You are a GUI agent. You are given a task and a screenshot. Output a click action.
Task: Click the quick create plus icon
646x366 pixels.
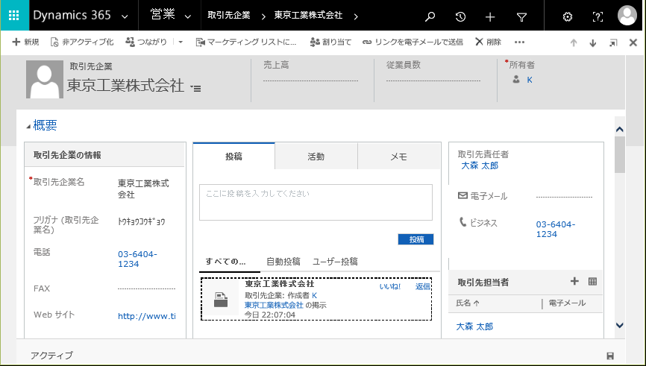coord(490,17)
